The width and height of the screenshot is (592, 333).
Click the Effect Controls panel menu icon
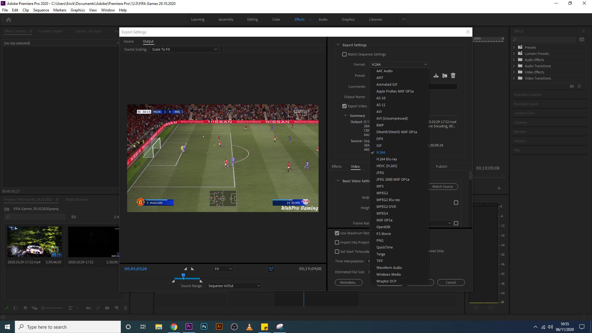click(x=30, y=31)
